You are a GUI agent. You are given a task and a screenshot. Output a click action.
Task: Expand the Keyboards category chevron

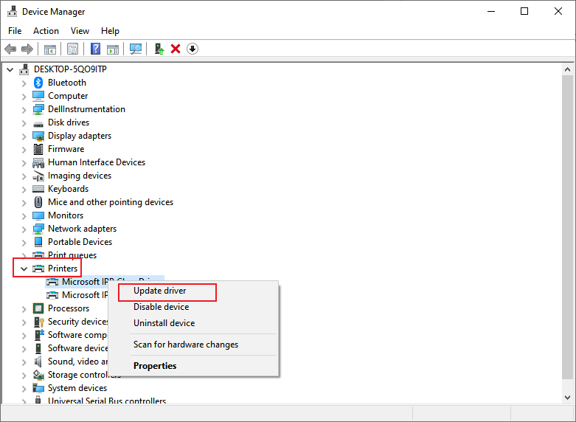[x=24, y=190]
